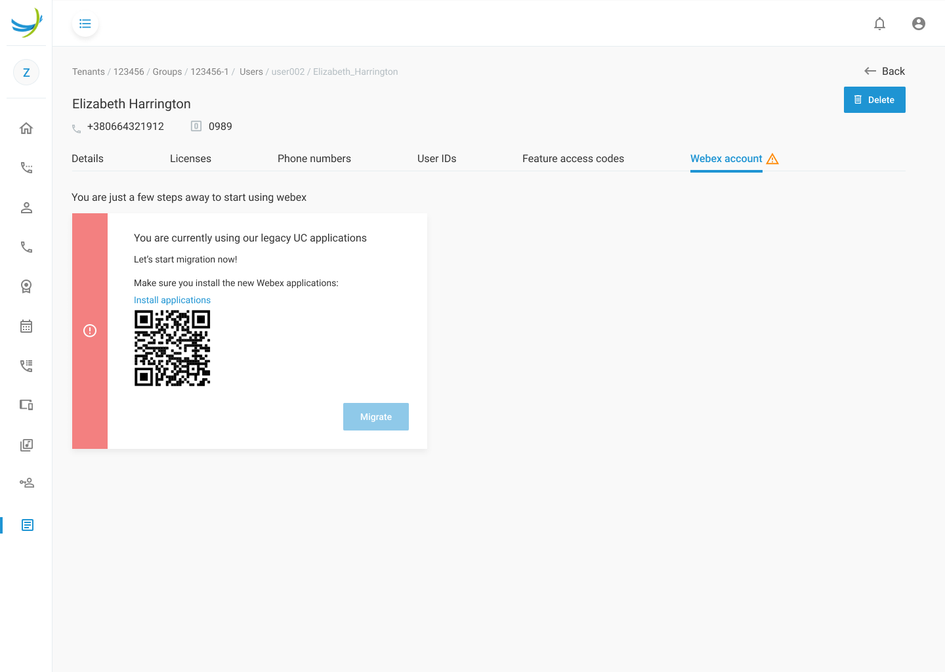Click the Delete button
This screenshot has height=672, width=945.
point(875,100)
